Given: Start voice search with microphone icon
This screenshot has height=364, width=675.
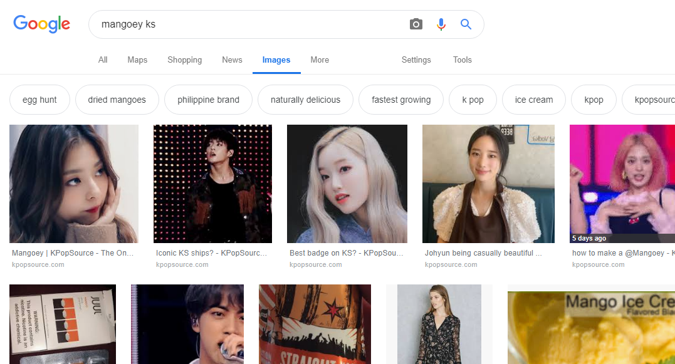Looking at the screenshot, I should pyautogui.click(x=441, y=24).
